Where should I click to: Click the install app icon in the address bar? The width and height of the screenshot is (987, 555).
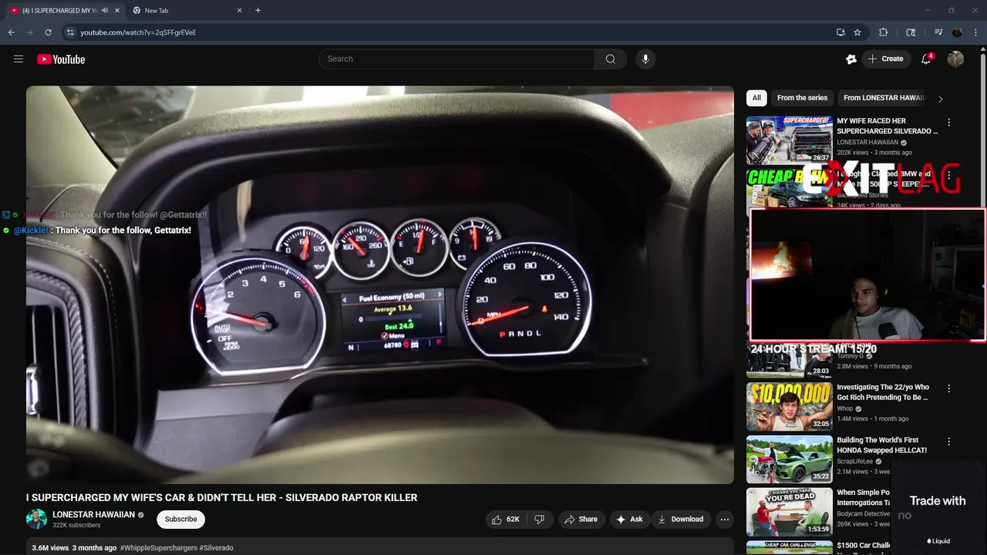(x=840, y=32)
